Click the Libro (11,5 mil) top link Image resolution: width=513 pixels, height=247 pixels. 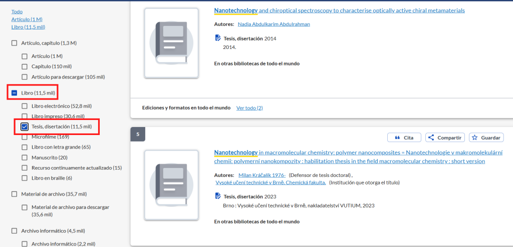tap(28, 27)
